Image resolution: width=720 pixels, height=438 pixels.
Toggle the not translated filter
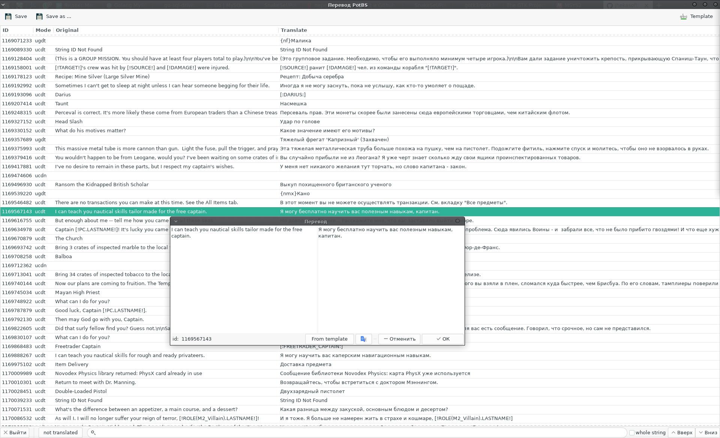click(x=60, y=432)
